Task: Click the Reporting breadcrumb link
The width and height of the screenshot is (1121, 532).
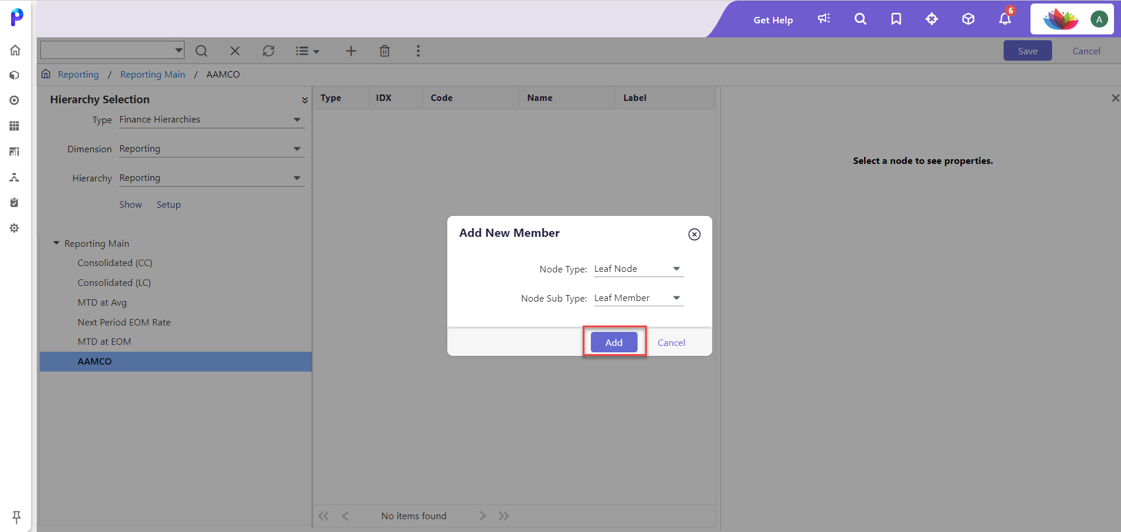Action: click(78, 75)
